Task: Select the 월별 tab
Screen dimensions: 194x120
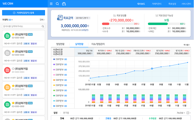Action: pyautogui.click(x=55, y=113)
